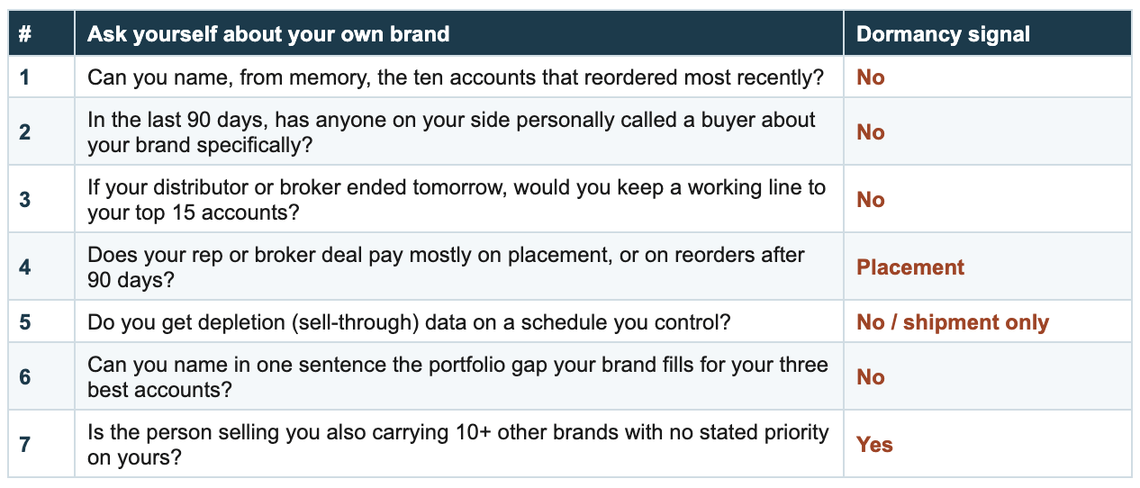Viewport: 1140px width, 488px height.
Task: Select 'Ask yourself about your own brand' header
Action: (x=268, y=35)
